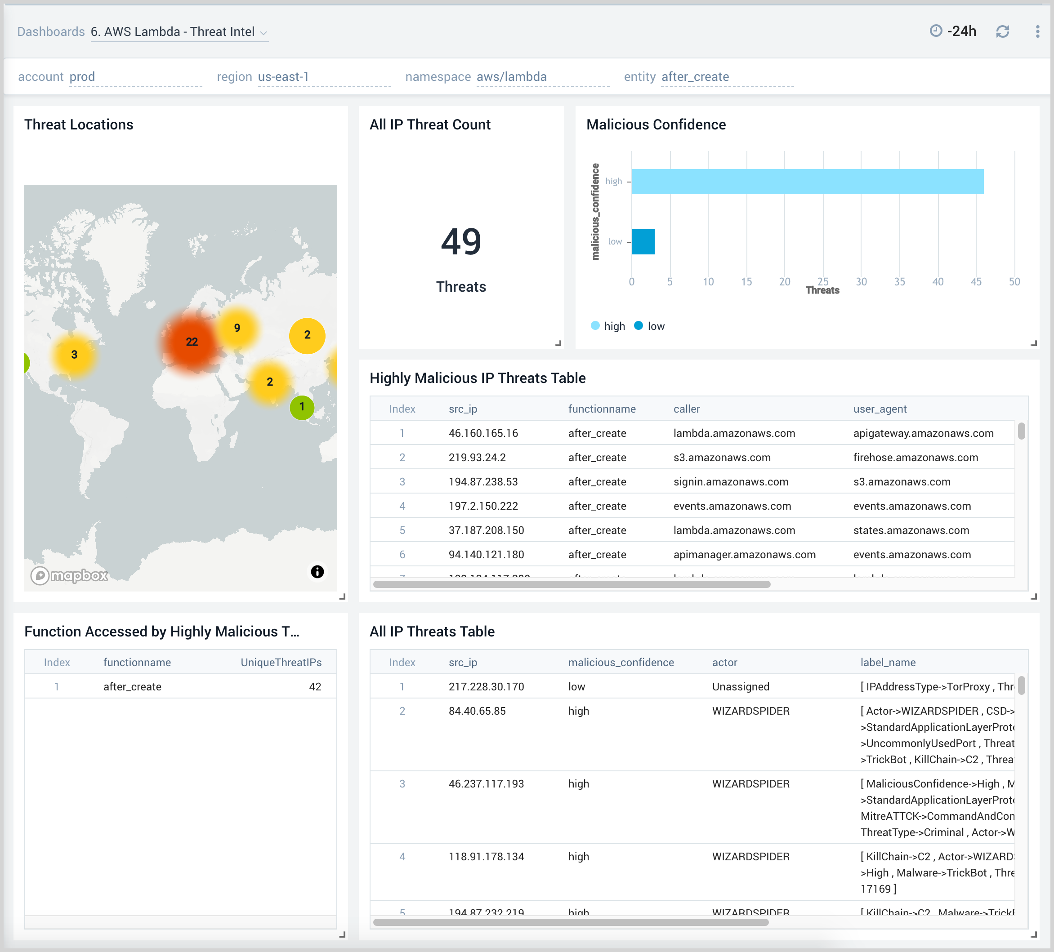Open index 1 in the Highly Malicious IP Threats Table
1054x952 pixels.
pyautogui.click(x=402, y=433)
